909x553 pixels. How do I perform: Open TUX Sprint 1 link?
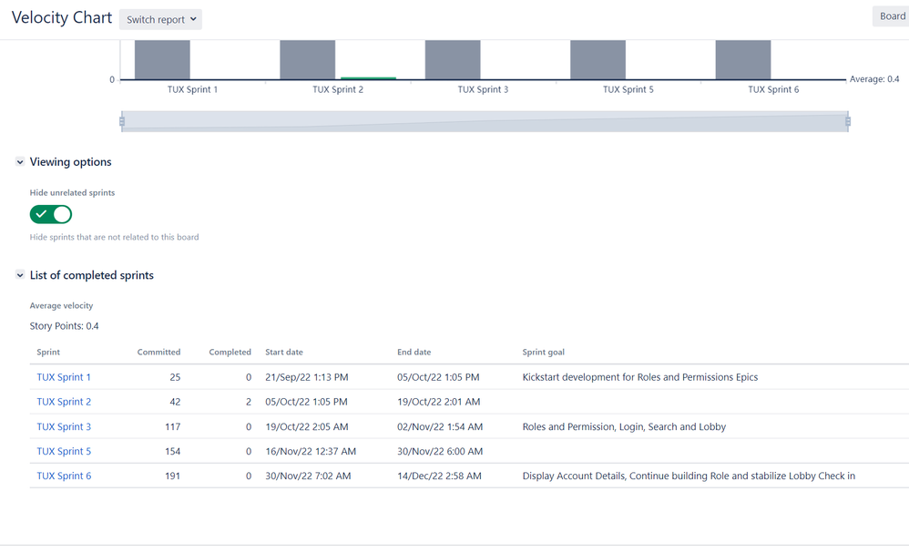point(64,377)
